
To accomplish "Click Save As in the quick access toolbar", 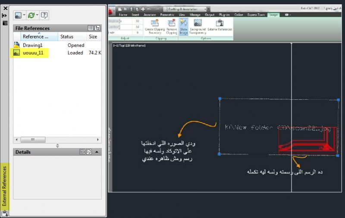I will tap(137, 9).
